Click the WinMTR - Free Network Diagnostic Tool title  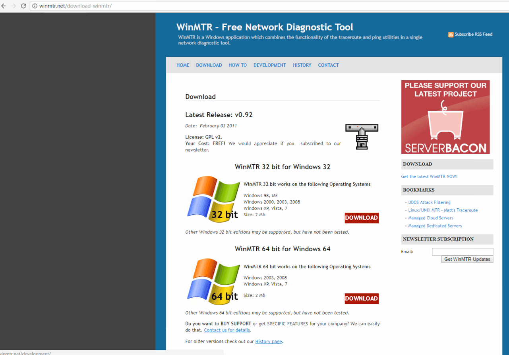[x=265, y=27]
